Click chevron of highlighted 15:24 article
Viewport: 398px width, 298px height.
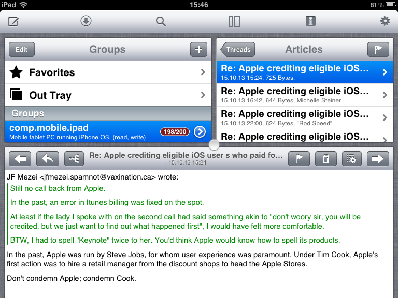(385, 72)
